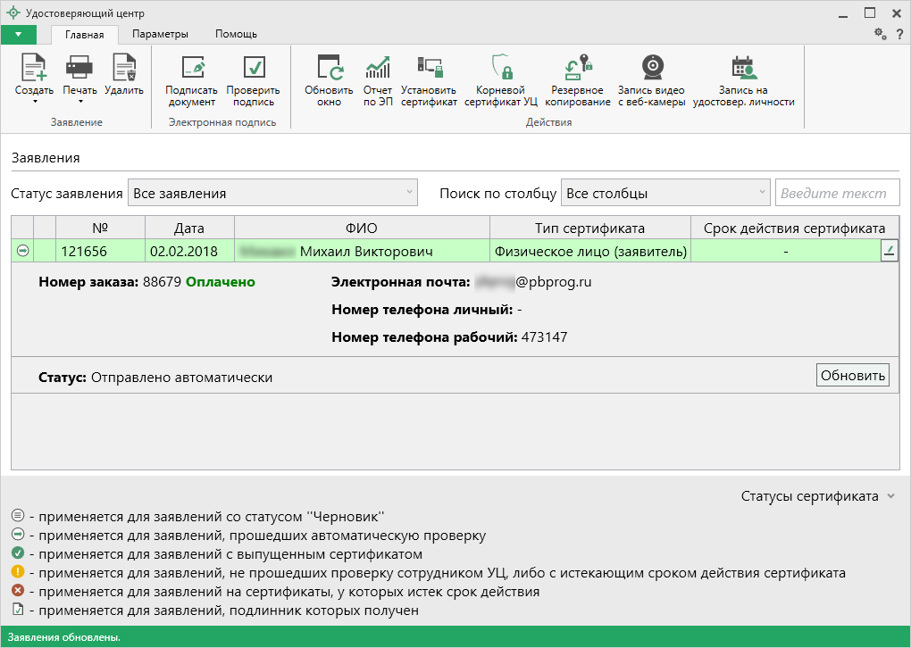The image size is (911, 648).
Task: Collapse the Статусы сертификата legend
Action: click(890, 496)
